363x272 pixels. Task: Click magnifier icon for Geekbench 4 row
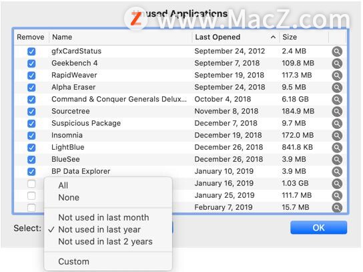pyautogui.click(x=337, y=63)
